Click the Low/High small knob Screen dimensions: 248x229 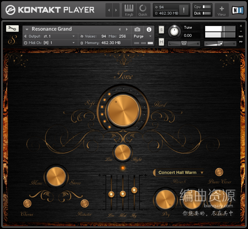tap(122, 152)
